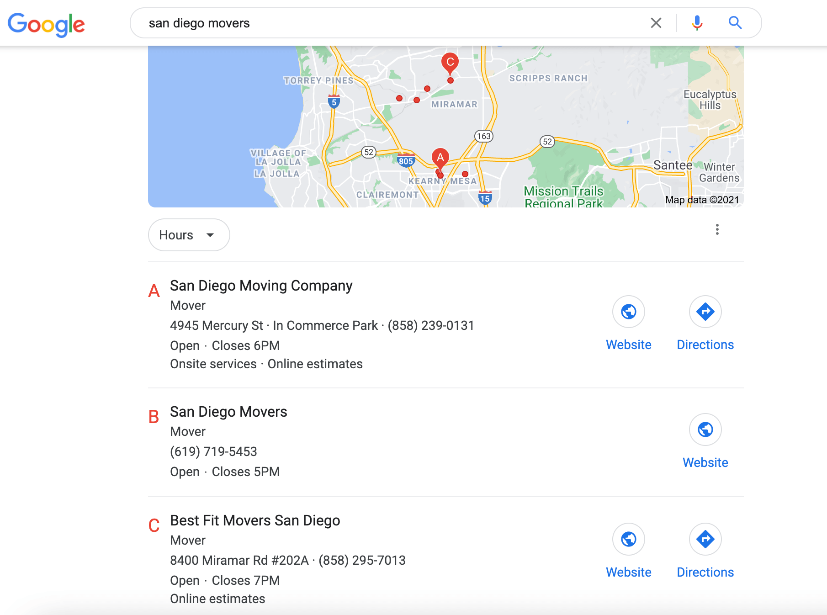This screenshot has width=827, height=615.
Task: Expand hours details via the Hours chevron
Action: [x=210, y=235]
